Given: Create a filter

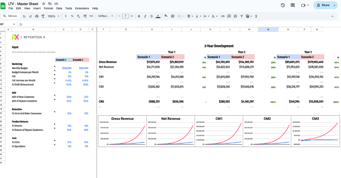Looking at the screenshot, I should tap(242, 16).
